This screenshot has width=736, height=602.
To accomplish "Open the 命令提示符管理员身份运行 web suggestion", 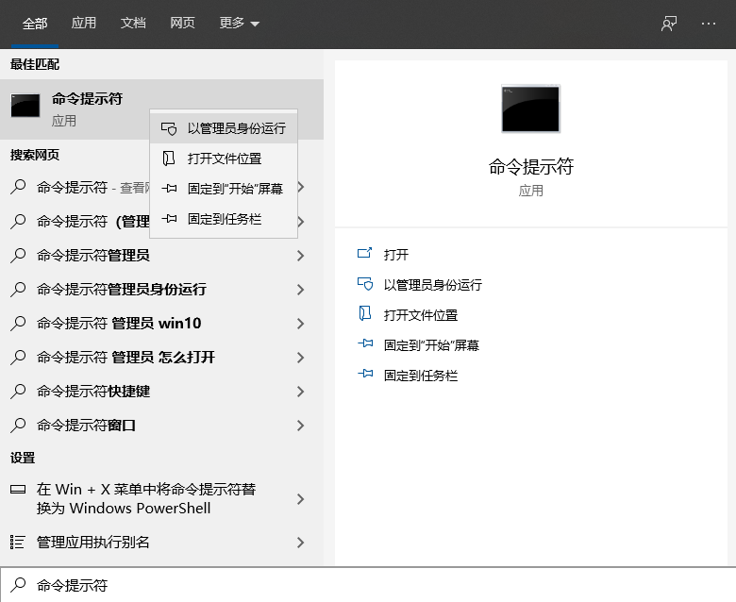I will [121, 290].
